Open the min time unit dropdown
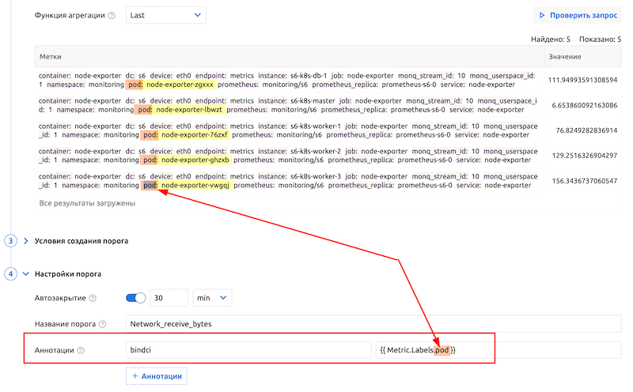This screenshot has width=633, height=392. click(211, 298)
